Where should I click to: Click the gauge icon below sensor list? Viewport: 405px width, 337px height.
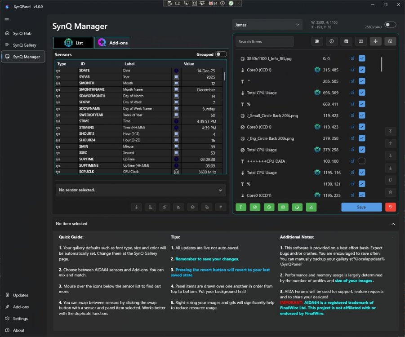[193, 207]
